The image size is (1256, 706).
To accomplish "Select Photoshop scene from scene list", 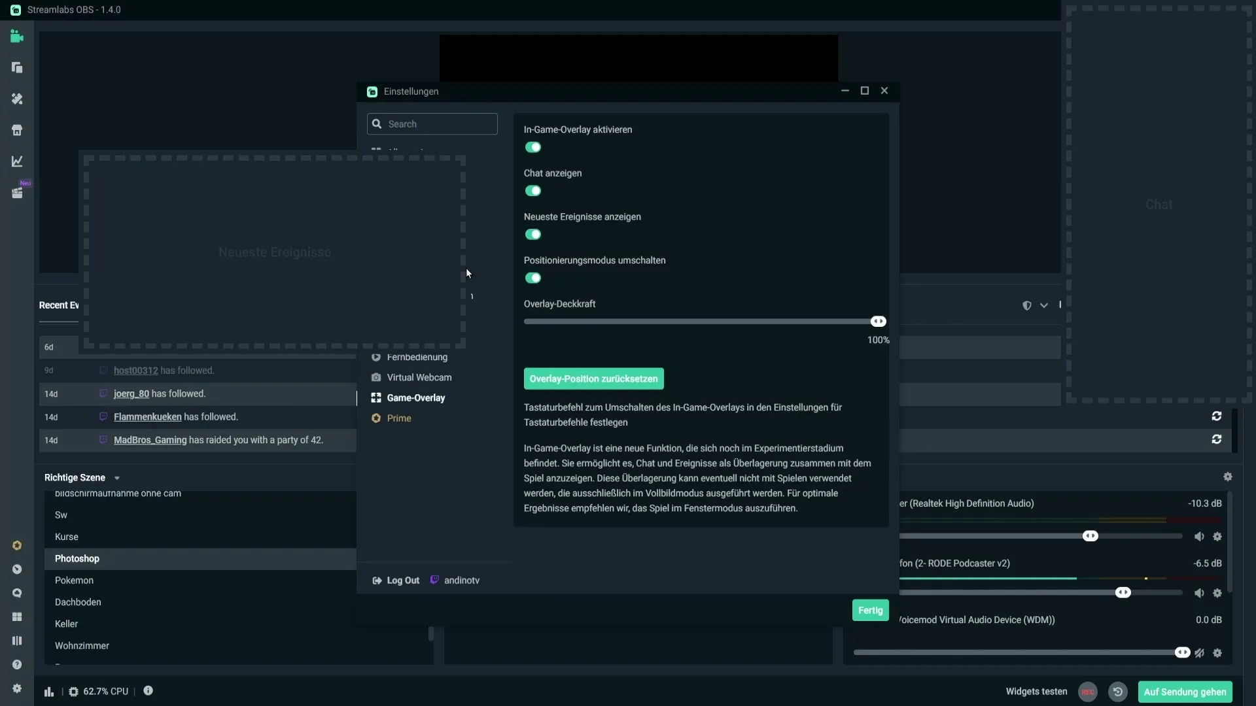I will point(77,558).
